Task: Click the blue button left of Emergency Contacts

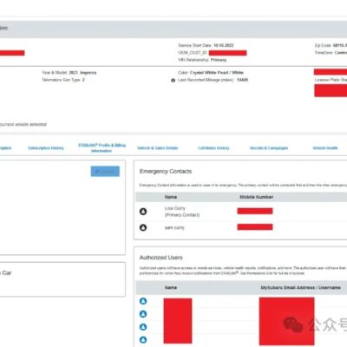Action: click(x=105, y=171)
